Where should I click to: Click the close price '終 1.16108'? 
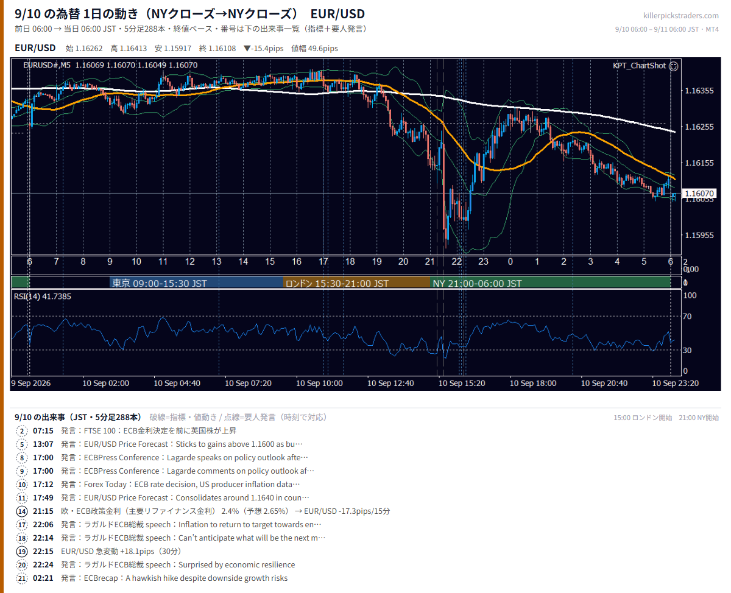(217, 49)
